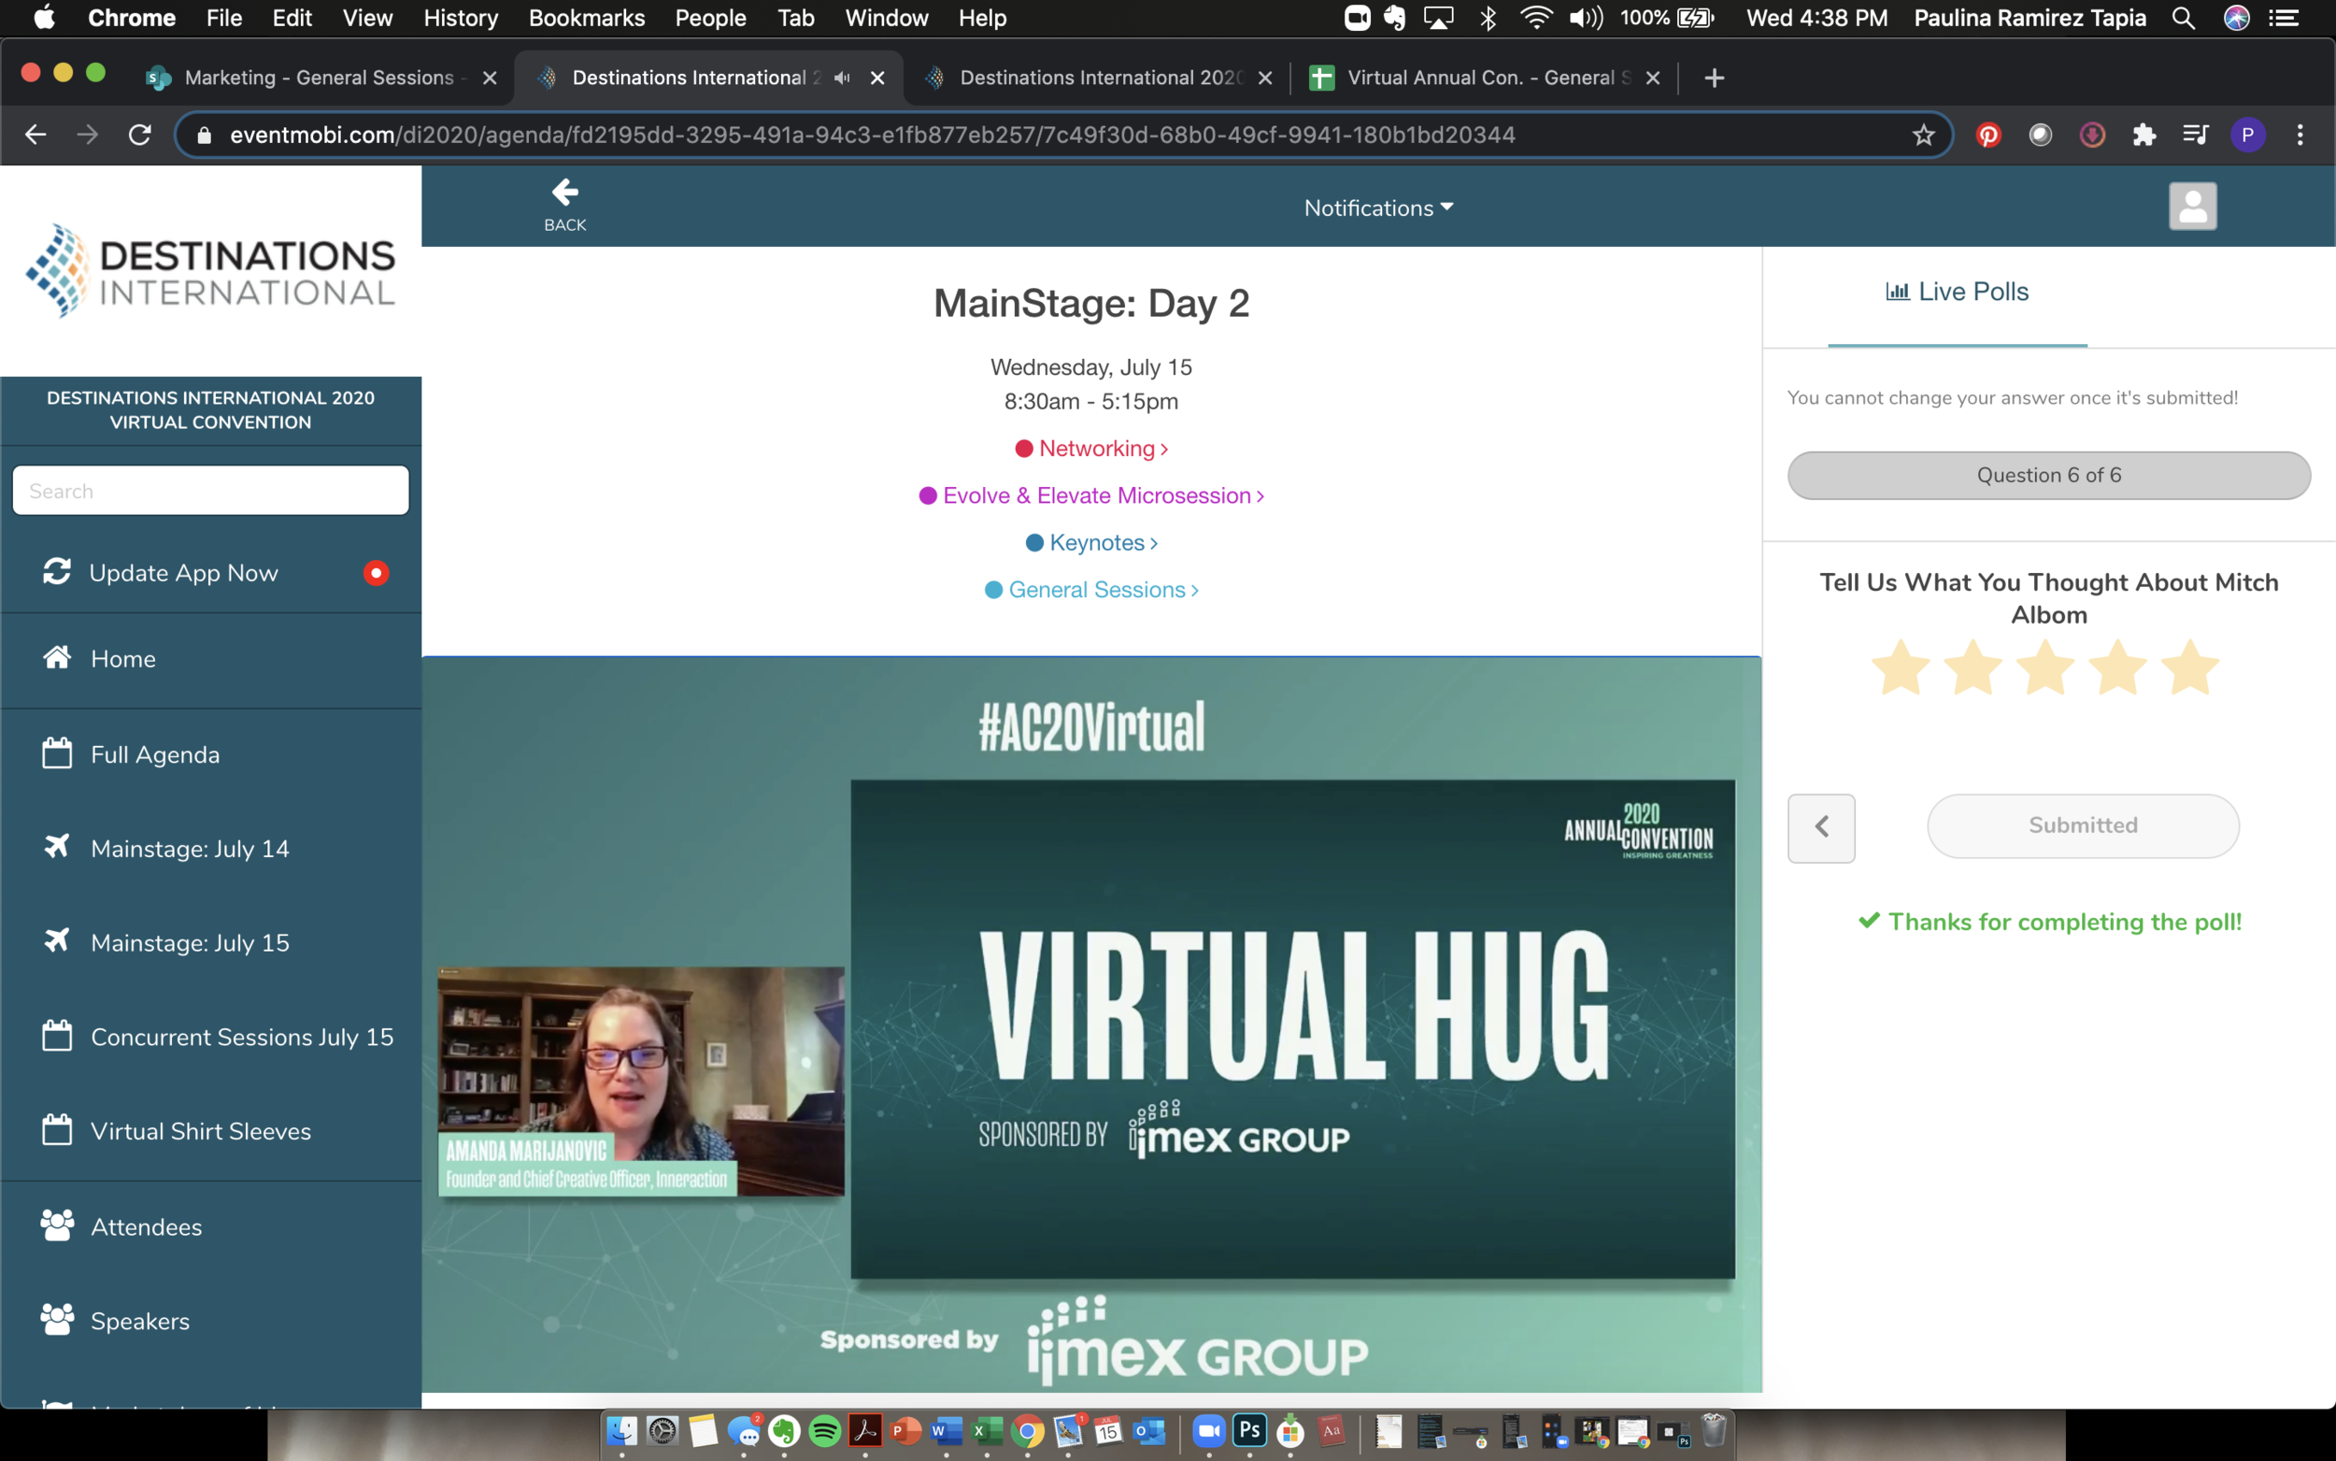Select the fourth rating star
2336x1461 pixels.
click(x=2116, y=666)
